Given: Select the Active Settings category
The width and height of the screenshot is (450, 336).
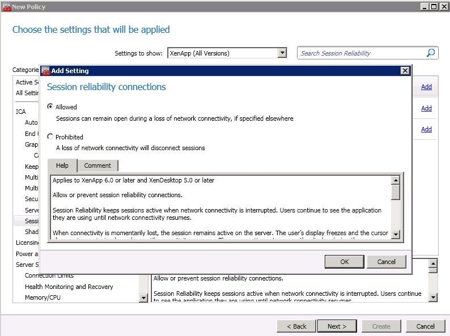Looking at the screenshot, I should pyautogui.click(x=27, y=82).
